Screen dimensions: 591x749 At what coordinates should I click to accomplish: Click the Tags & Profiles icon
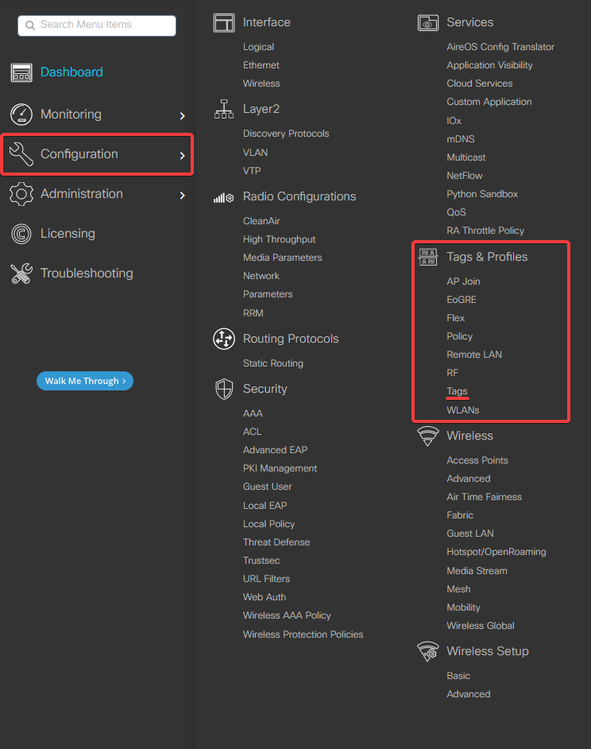(427, 257)
